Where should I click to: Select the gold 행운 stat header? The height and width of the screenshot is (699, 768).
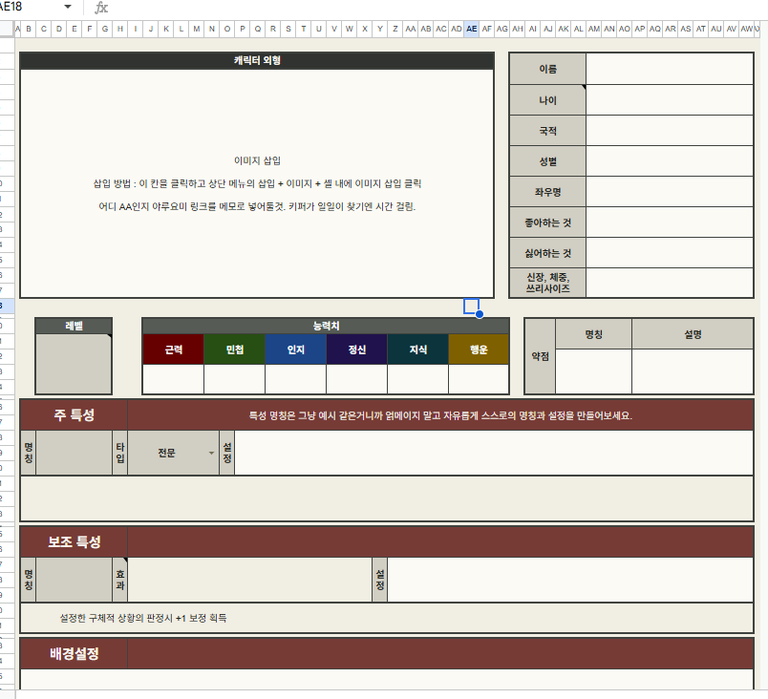pyautogui.click(x=479, y=349)
